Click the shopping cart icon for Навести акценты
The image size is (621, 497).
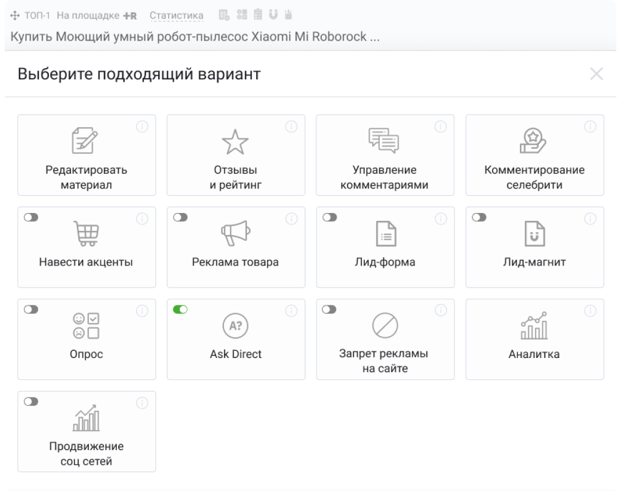tap(87, 233)
